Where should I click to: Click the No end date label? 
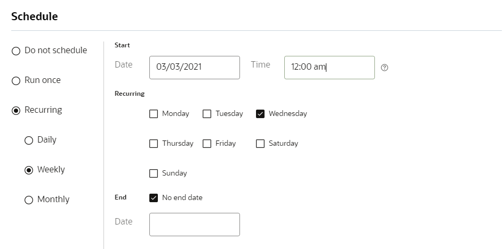(x=182, y=198)
